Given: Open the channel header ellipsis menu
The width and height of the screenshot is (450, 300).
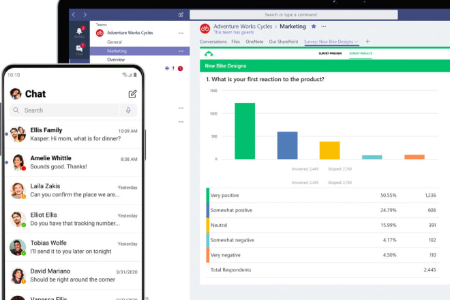Looking at the screenshot, I should [x=324, y=27].
